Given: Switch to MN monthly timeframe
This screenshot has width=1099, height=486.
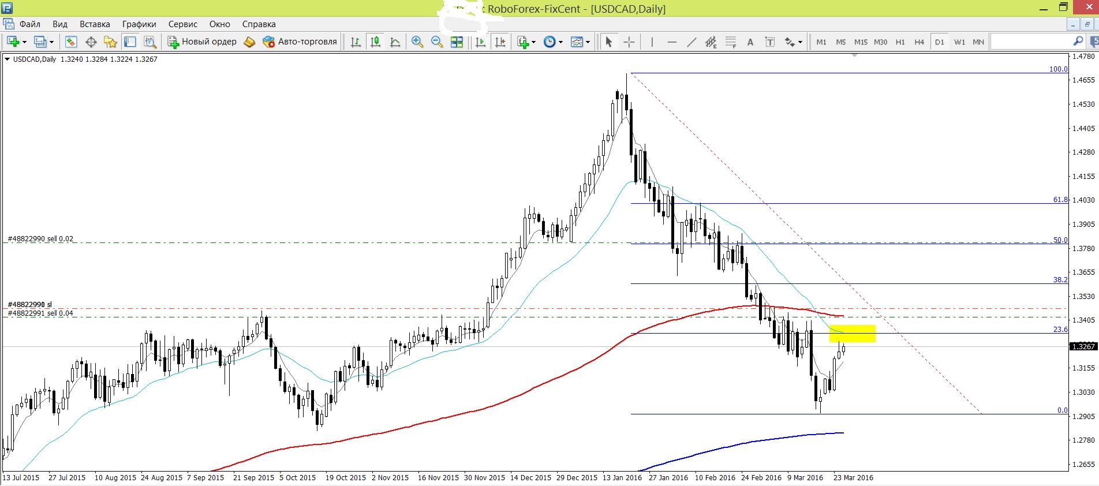Looking at the screenshot, I should 978,42.
